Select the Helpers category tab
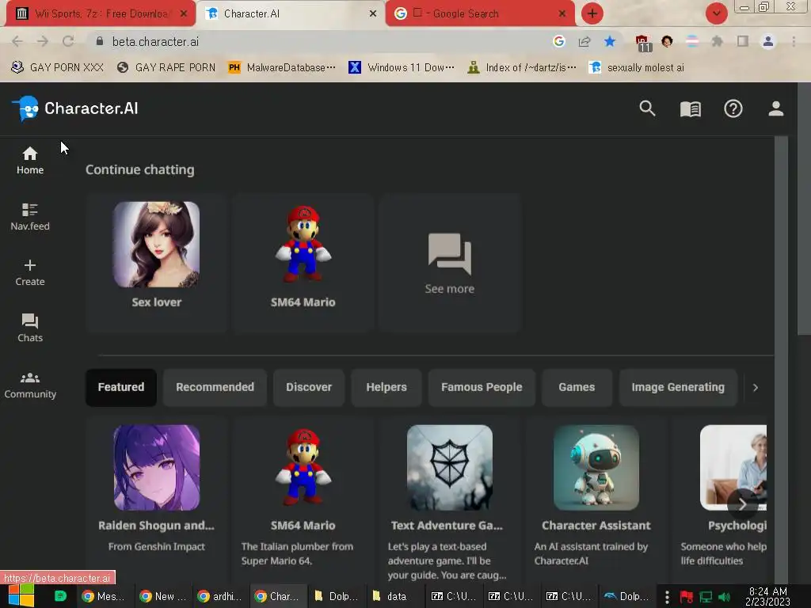This screenshot has width=811, height=608. 386,387
